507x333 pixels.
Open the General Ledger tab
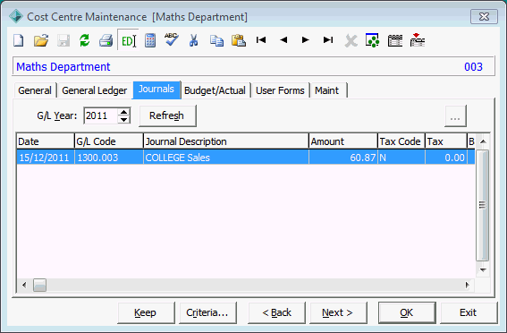[95, 90]
